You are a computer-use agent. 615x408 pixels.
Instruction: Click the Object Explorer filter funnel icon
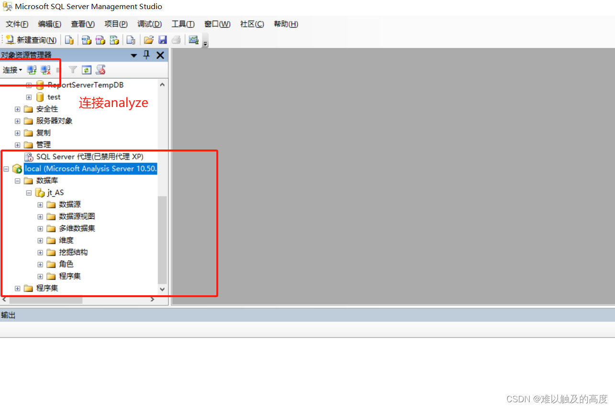pyautogui.click(x=73, y=70)
